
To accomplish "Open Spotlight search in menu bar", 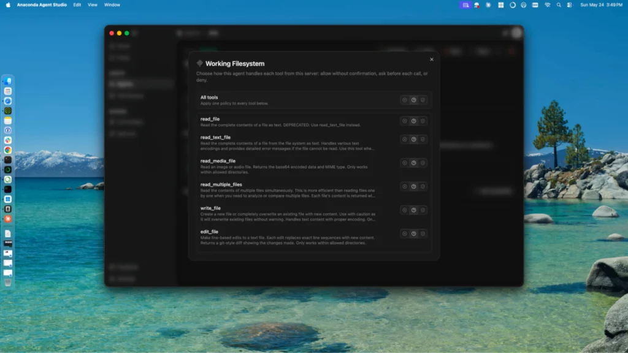I will (559, 5).
